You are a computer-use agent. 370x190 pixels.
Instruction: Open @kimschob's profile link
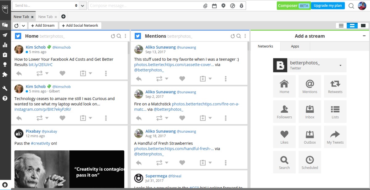pyautogui.click(x=61, y=47)
